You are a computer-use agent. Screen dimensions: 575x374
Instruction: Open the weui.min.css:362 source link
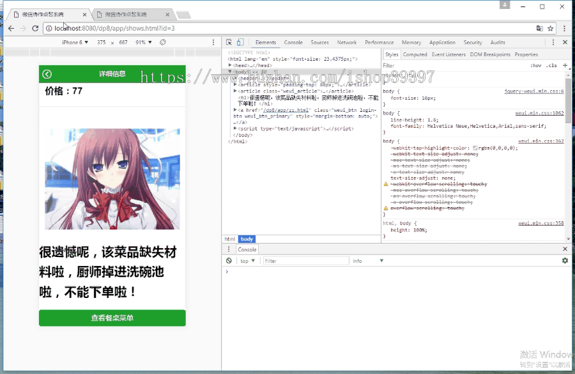(541, 141)
